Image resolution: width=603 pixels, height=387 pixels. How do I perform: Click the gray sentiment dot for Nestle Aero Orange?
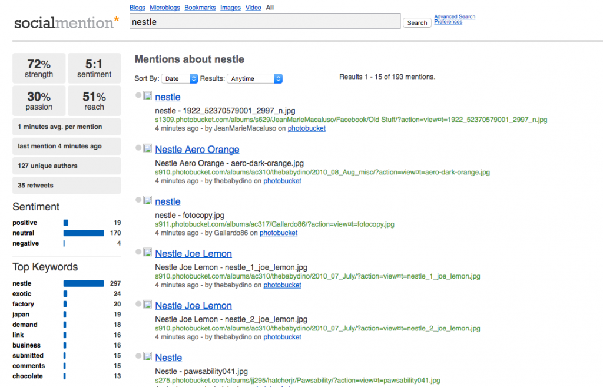(138, 148)
